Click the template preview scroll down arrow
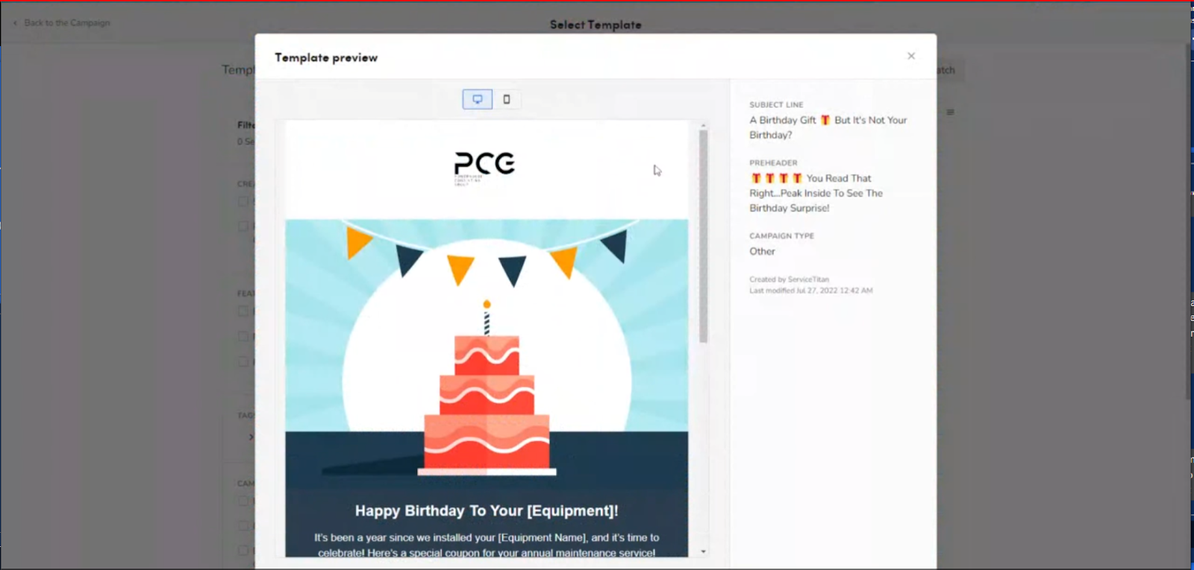The height and width of the screenshot is (570, 1194). [703, 551]
